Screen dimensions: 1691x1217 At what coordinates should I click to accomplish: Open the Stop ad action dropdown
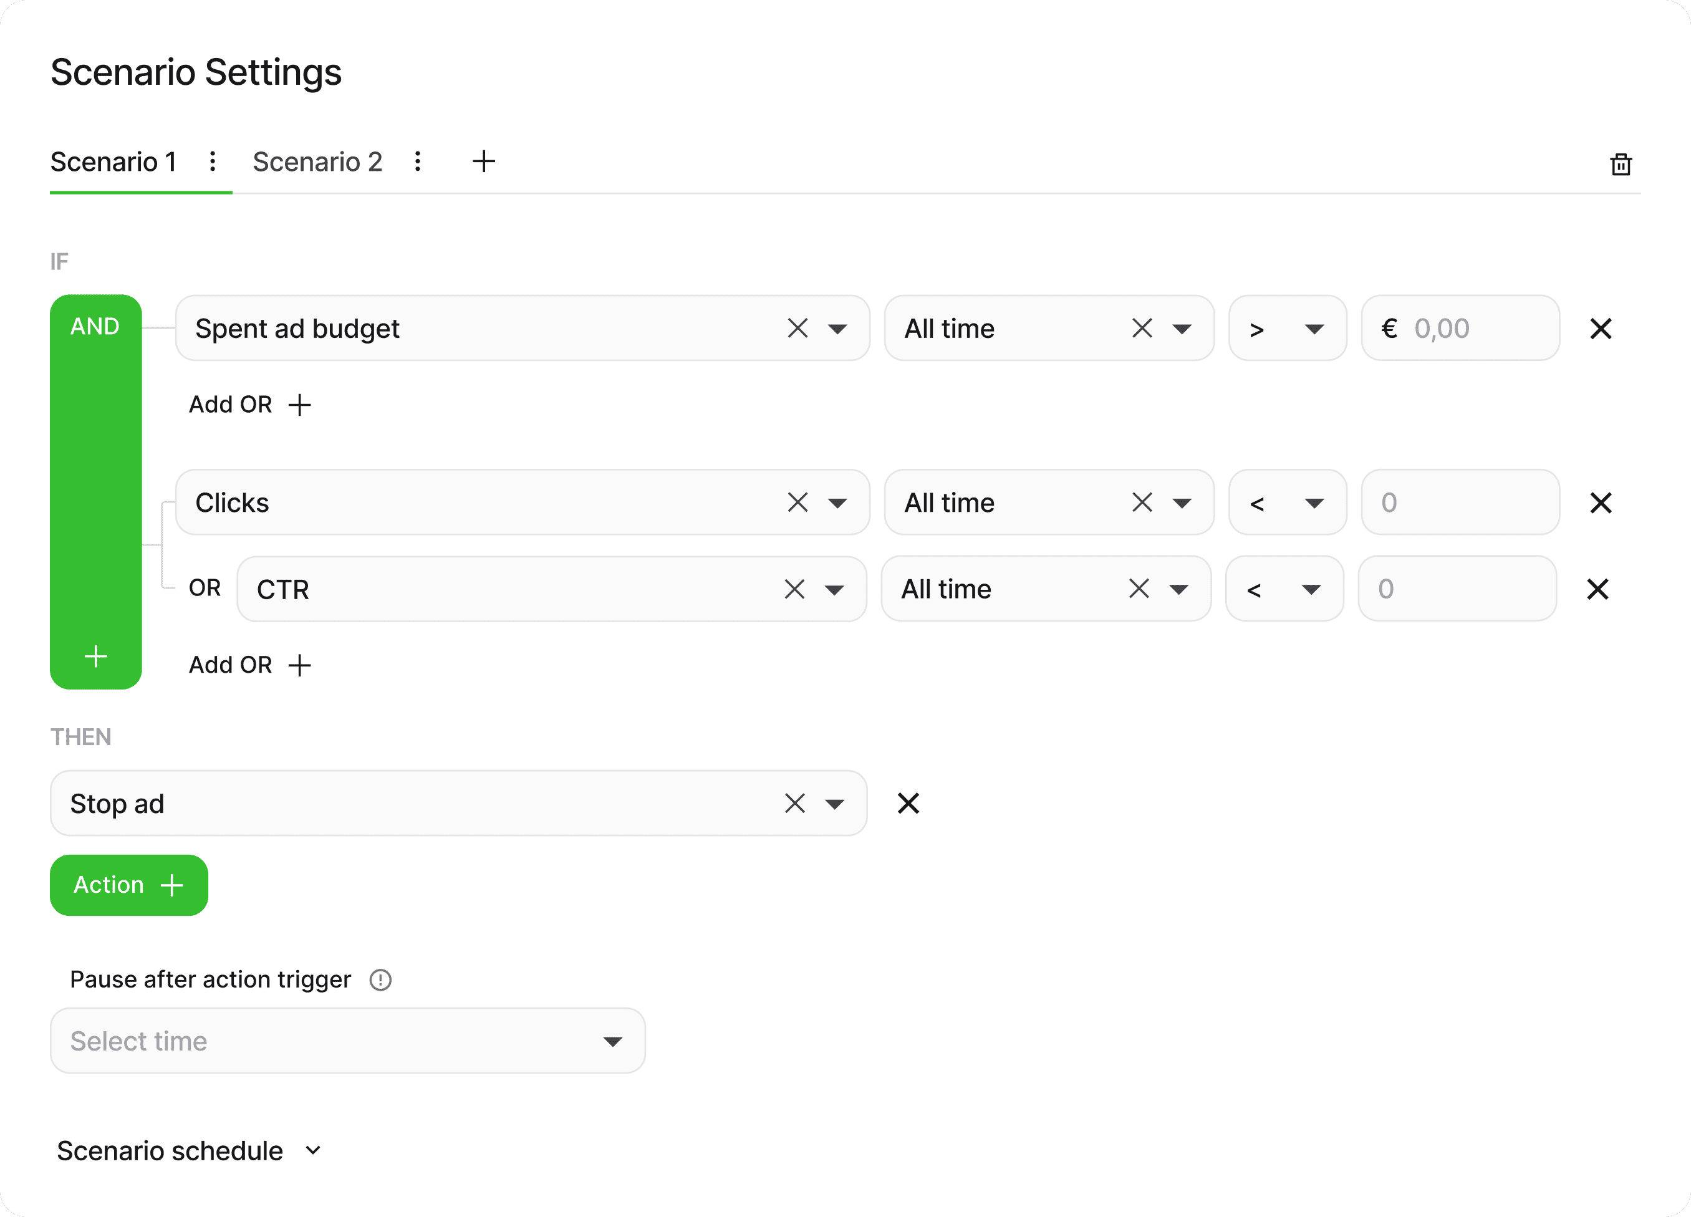[x=835, y=804]
